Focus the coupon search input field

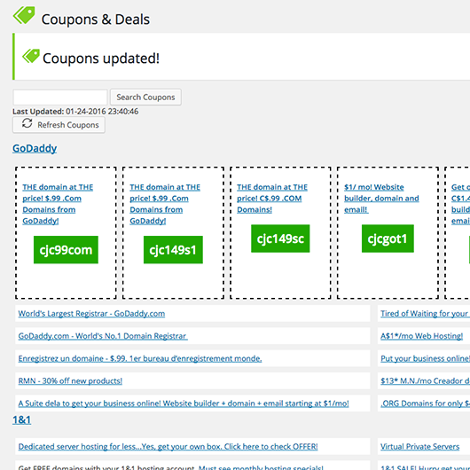(60, 98)
